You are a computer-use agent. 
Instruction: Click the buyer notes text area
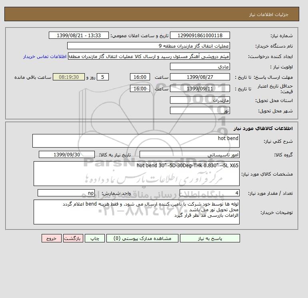point(136,212)
